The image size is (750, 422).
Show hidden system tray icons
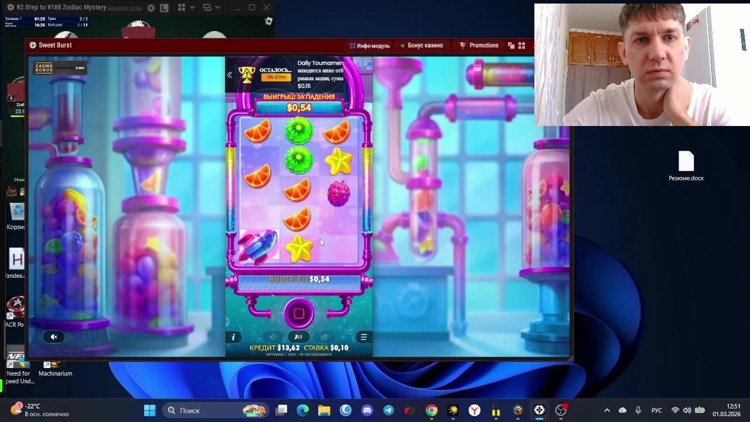(607, 410)
